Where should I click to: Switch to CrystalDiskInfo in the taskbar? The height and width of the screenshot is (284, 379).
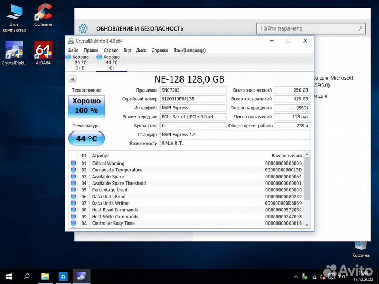(82, 276)
